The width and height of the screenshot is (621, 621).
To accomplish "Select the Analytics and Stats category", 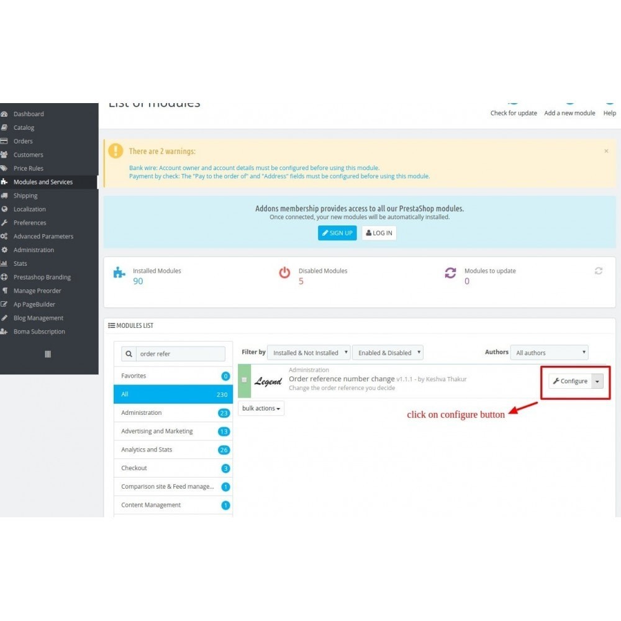I will (173, 450).
